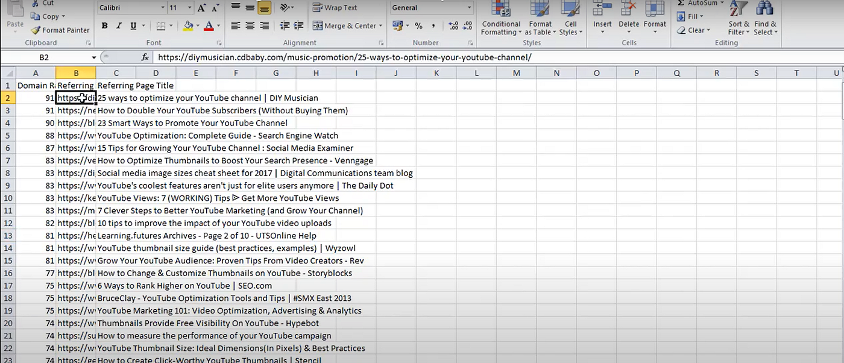Open font color dropdown arrow
844x363 pixels.
tap(218, 26)
